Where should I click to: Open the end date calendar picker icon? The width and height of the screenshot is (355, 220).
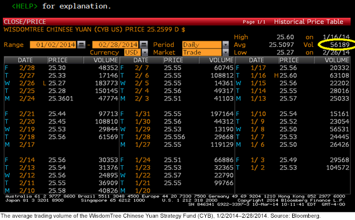[143, 45]
